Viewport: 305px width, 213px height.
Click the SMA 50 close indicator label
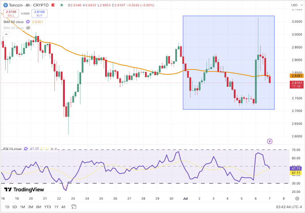[x=14, y=22]
